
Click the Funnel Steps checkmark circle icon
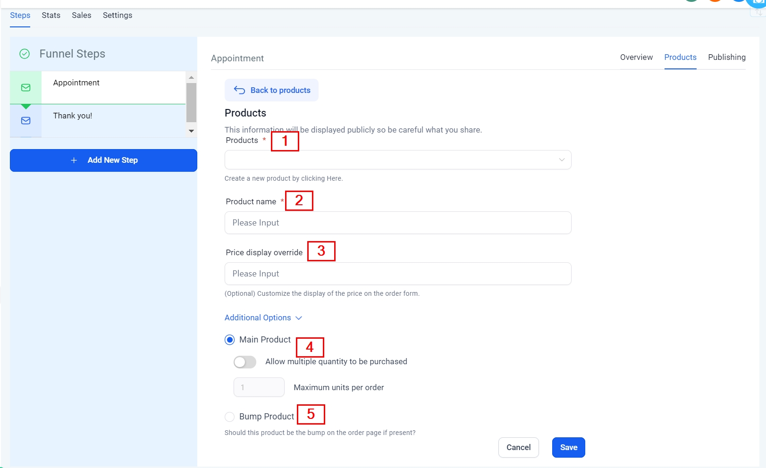point(25,54)
